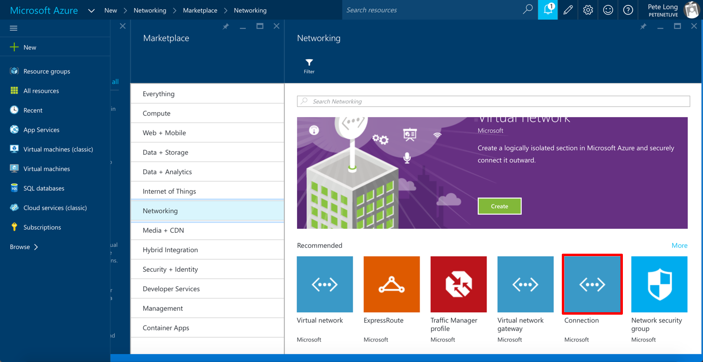This screenshot has width=703, height=362.
Task: Toggle the hamburger sidebar menu
Action: 14,28
